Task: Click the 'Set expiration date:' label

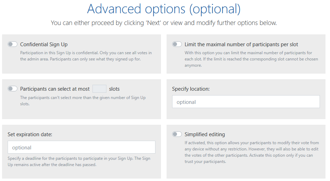Action: click(x=30, y=134)
